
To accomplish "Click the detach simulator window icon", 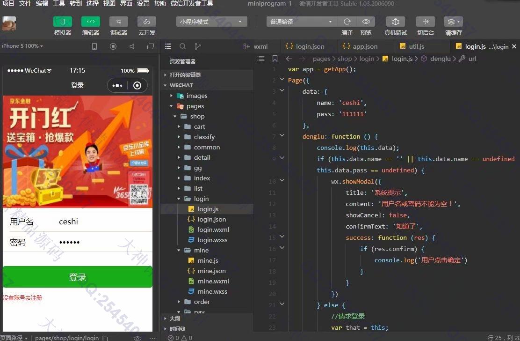I will (x=151, y=46).
